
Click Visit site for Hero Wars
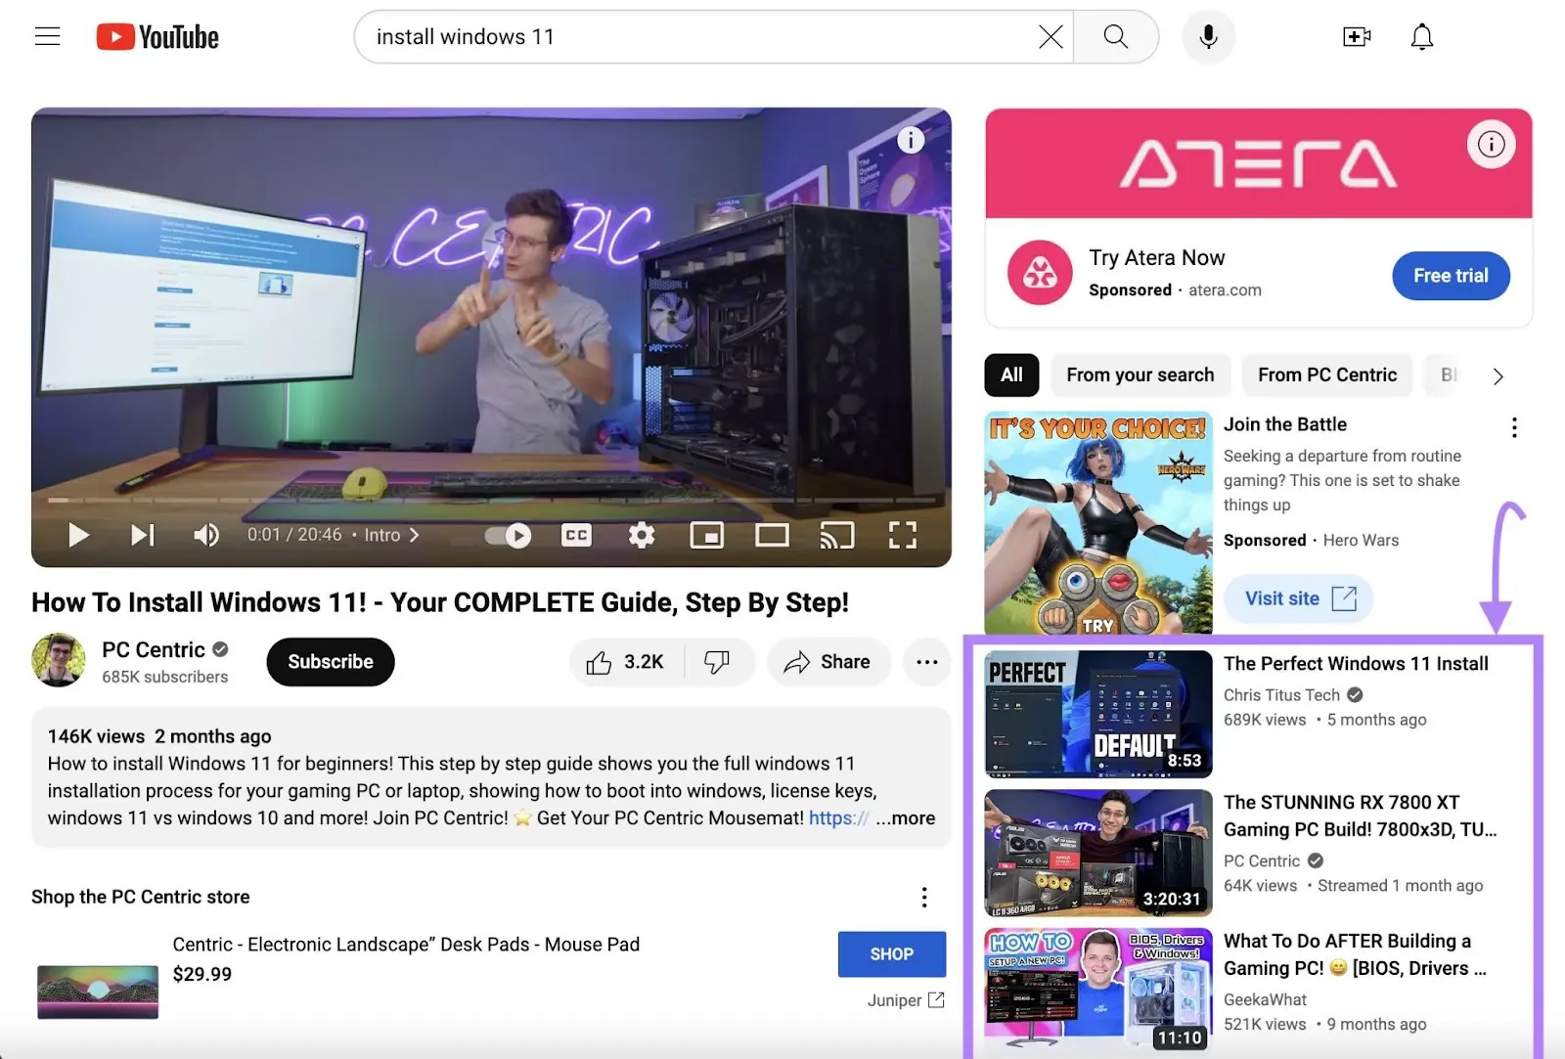(1299, 598)
